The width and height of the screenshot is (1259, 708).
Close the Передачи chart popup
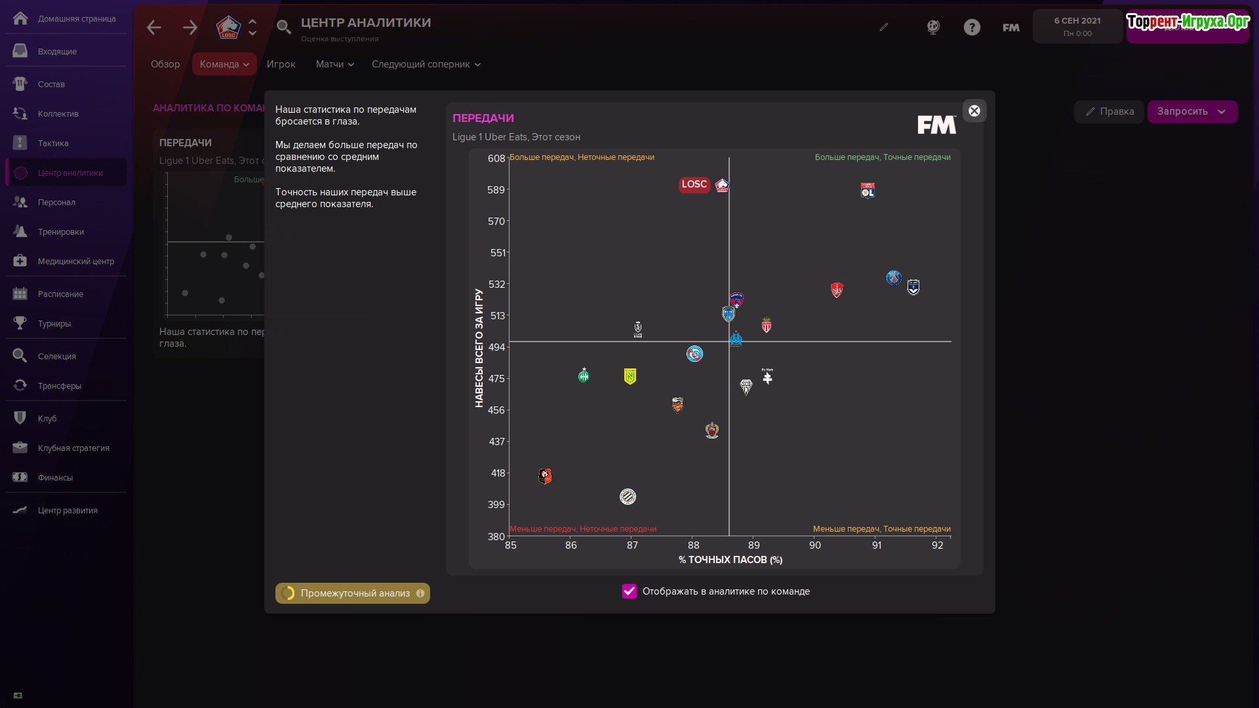974,111
